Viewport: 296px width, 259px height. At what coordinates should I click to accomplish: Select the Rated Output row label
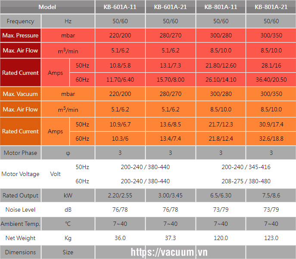point(20,195)
